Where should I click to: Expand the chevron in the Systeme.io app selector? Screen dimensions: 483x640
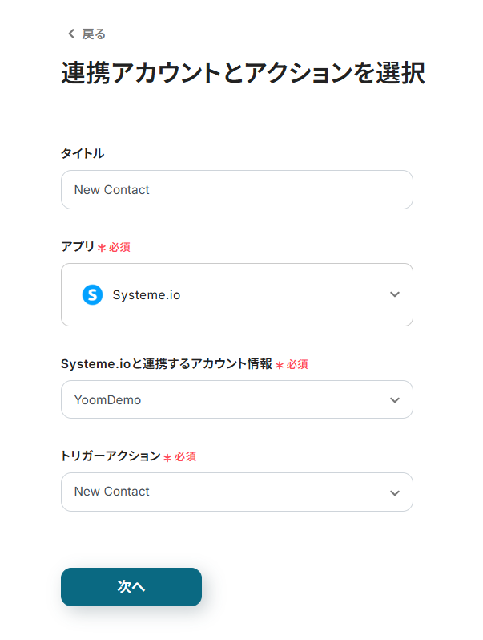[394, 294]
